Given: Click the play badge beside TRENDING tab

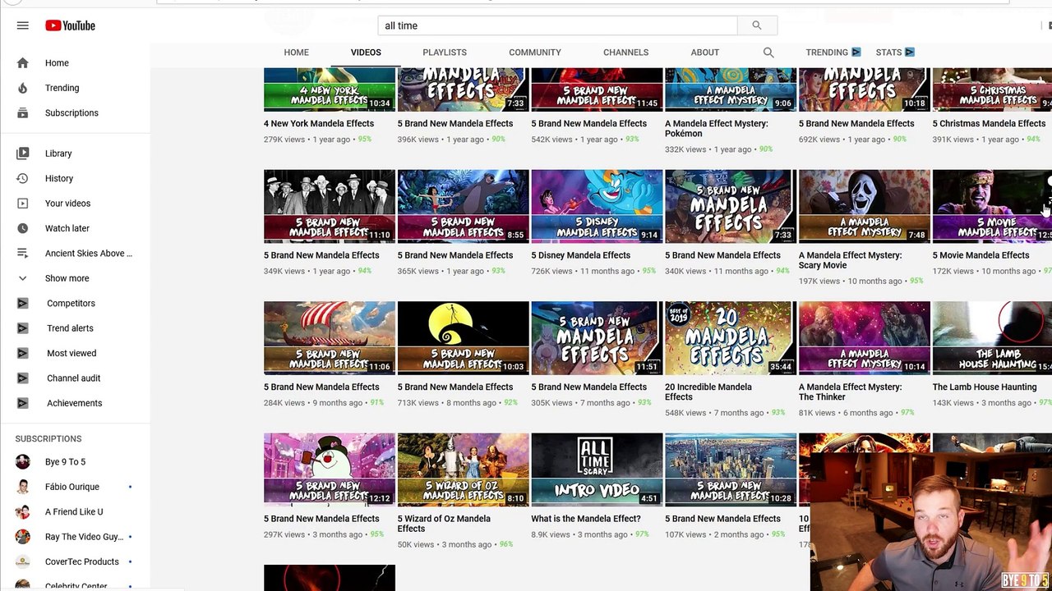Looking at the screenshot, I should point(856,52).
